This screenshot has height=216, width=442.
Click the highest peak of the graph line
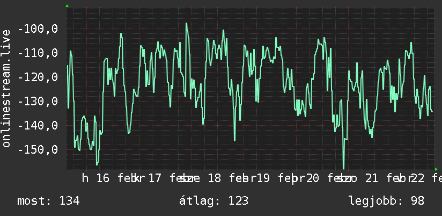[x=186, y=24]
